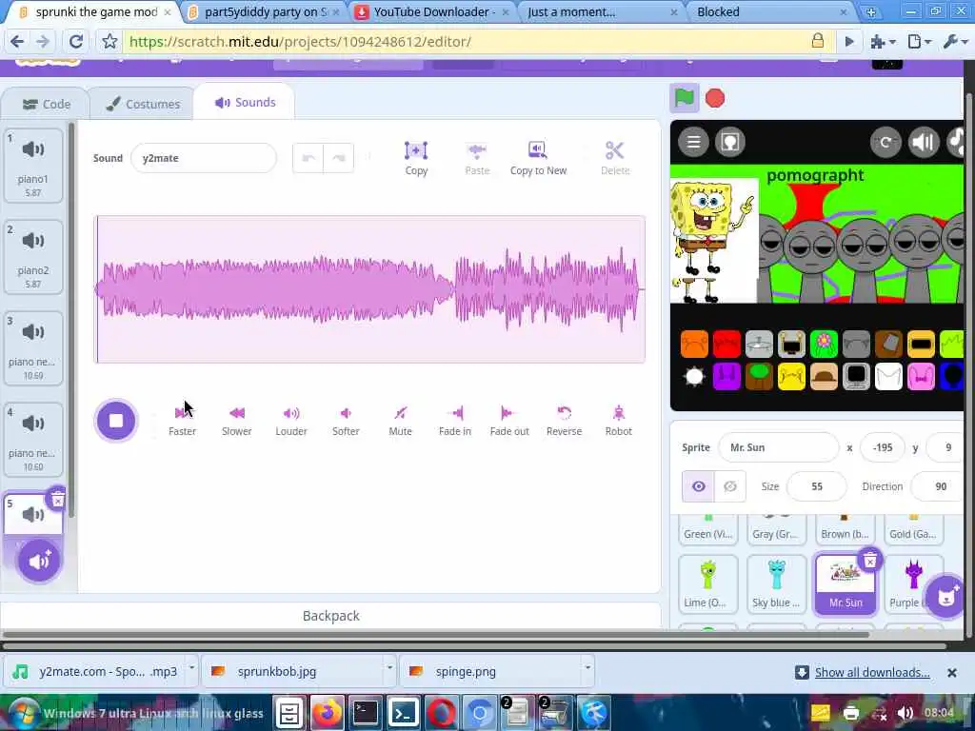Select the Sky blue sprite
975x731 pixels.
(x=777, y=584)
